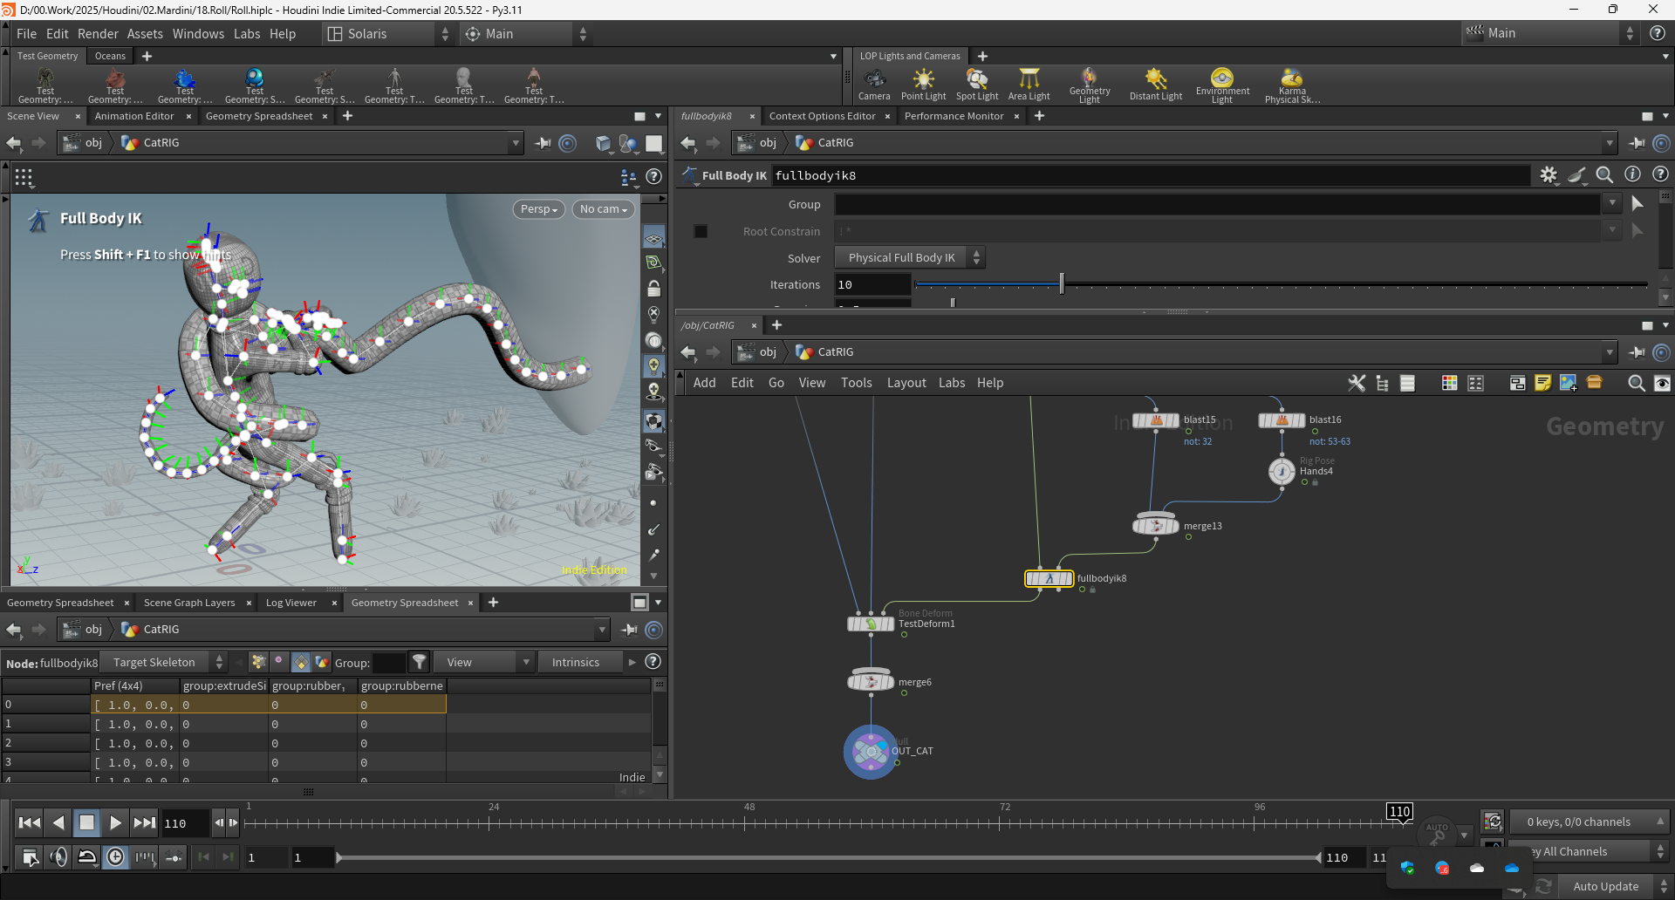
Task: Switch to Performance Monitor tab
Action: click(954, 116)
